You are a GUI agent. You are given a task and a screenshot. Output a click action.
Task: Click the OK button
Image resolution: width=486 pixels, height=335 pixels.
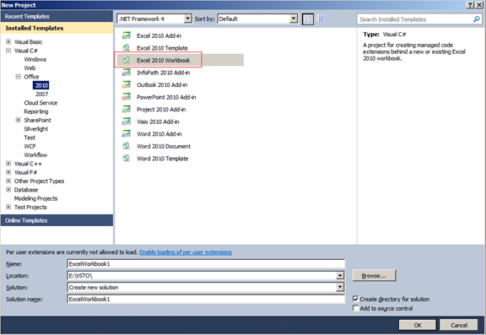(x=418, y=325)
